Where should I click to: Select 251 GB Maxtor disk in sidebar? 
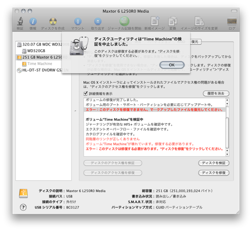pyautogui.click(x=44, y=57)
